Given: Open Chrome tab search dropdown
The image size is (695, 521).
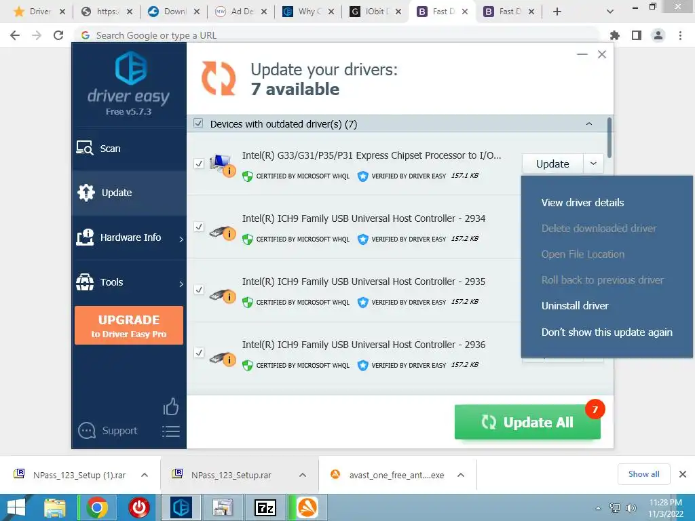Looking at the screenshot, I should click(x=610, y=12).
